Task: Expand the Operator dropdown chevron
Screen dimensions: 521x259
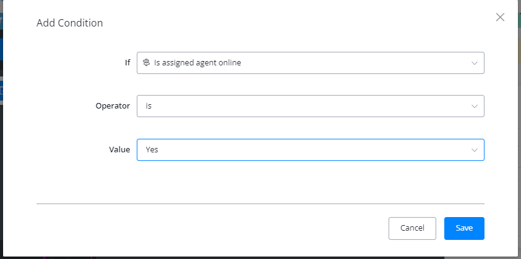Action: coord(475,106)
